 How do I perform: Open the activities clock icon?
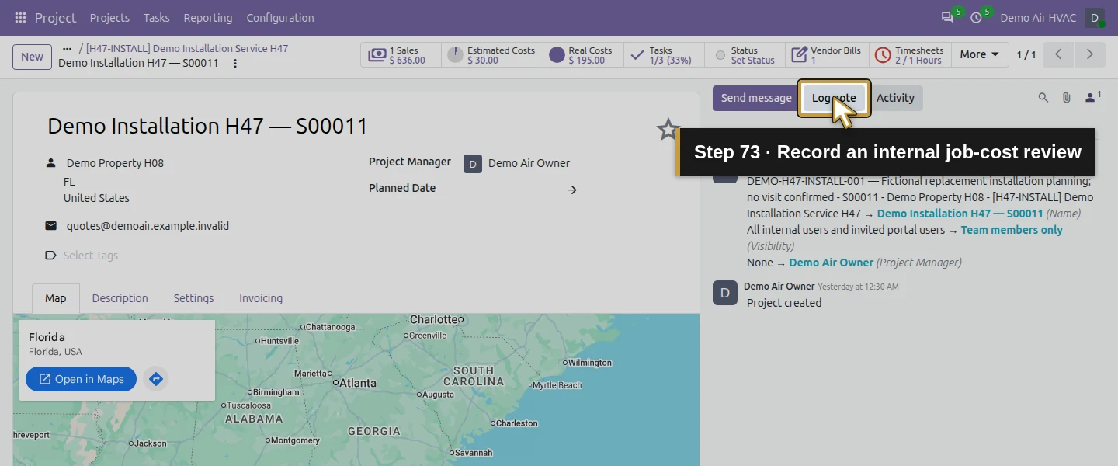pos(976,17)
